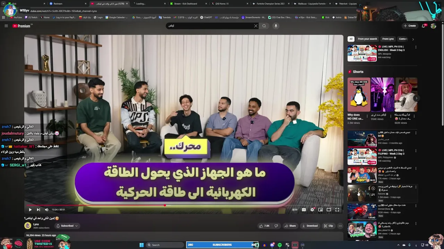This screenshot has width=444, height=249.
Task: Open the 954K views Short thumbnail
Action: pyautogui.click(x=382, y=94)
